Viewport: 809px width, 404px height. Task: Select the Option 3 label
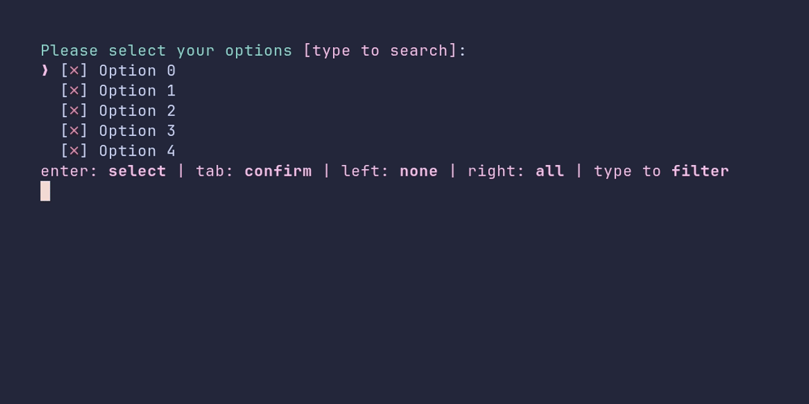tap(138, 131)
